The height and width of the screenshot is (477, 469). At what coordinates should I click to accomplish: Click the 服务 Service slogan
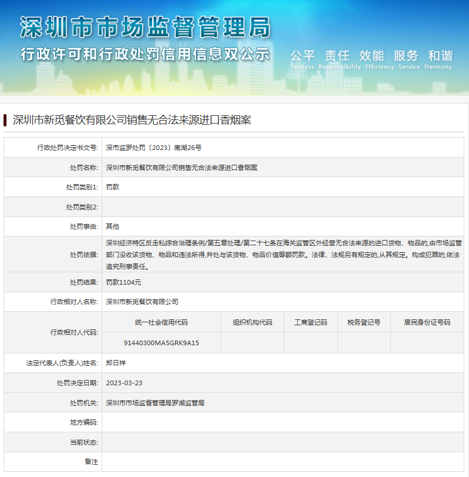409,59
